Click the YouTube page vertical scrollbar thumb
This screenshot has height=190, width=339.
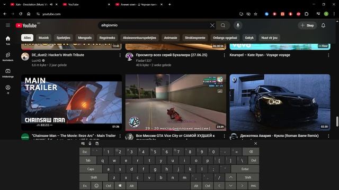click(x=337, y=121)
